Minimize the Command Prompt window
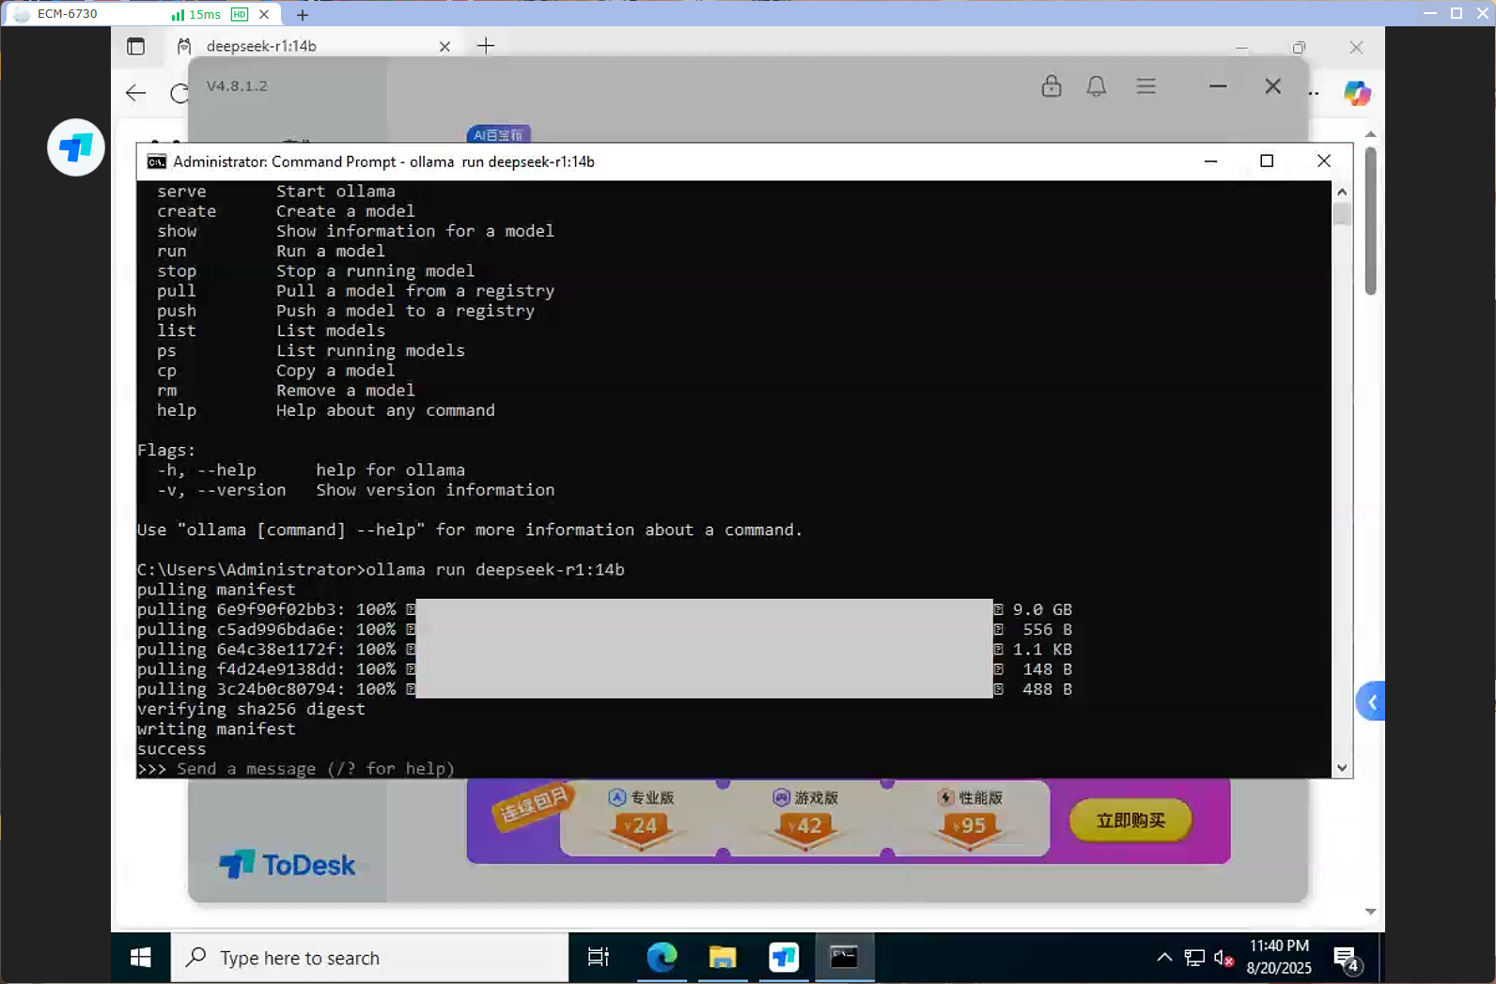The image size is (1496, 984). [1210, 161]
